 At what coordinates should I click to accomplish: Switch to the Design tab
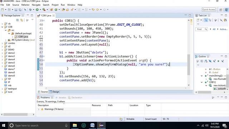coord(54,92)
